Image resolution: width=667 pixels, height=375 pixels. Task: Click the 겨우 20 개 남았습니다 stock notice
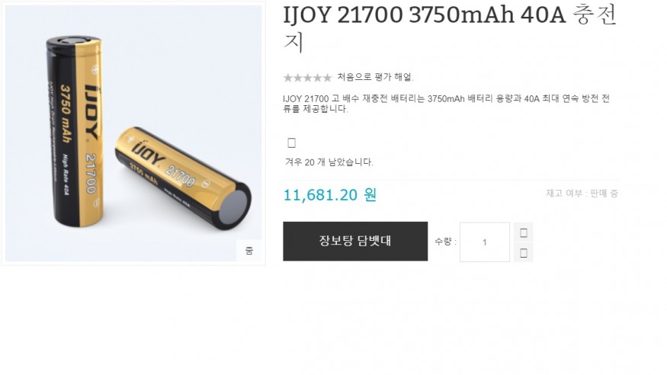coord(329,162)
